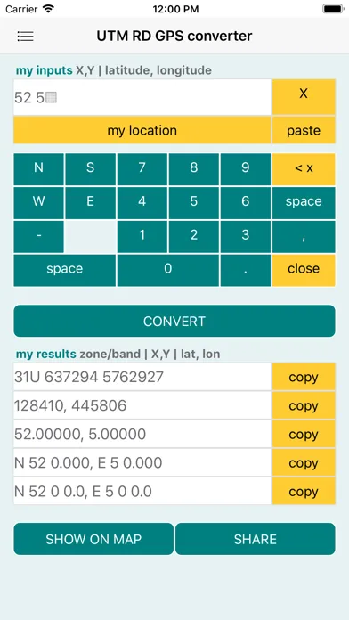Tap the 12:00 PM clock
Viewport: 349px width, 620px height.
pyautogui.click(x=174, y=9)
